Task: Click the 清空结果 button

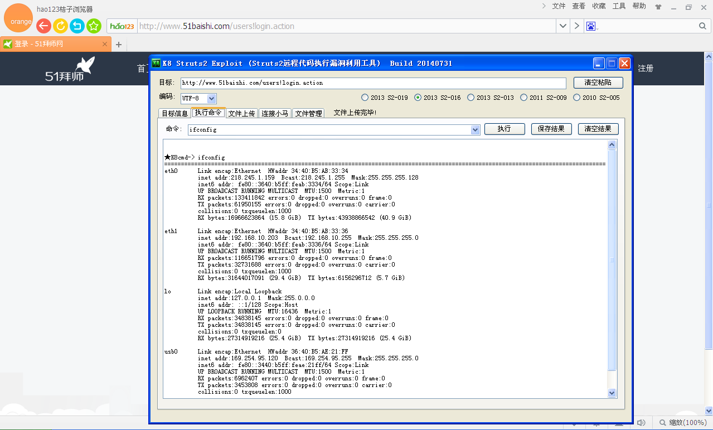Action: click(598, 129)
